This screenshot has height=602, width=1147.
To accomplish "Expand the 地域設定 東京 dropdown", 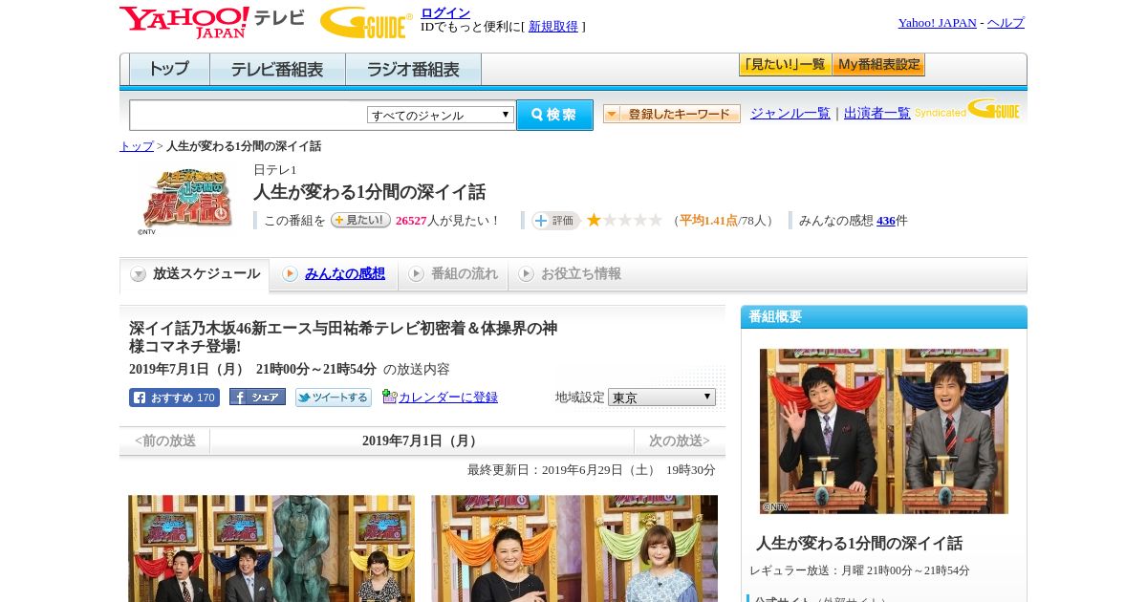I will (661, 397).
